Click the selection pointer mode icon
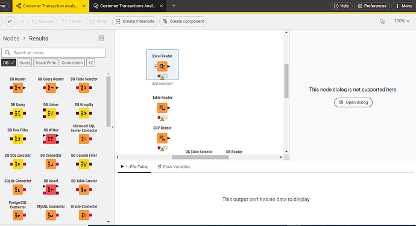416x226 pixels. tap(382, 21)
